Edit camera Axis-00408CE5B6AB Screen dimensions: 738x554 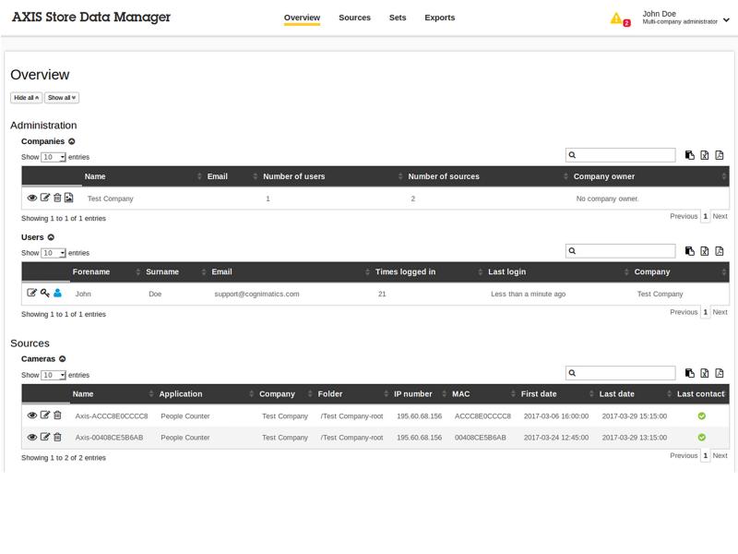pos(44,437)
